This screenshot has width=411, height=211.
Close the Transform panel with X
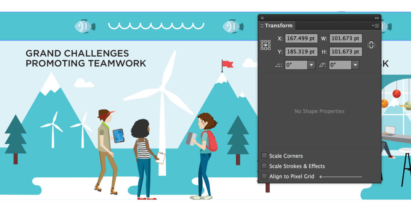(x=262, y=18)
